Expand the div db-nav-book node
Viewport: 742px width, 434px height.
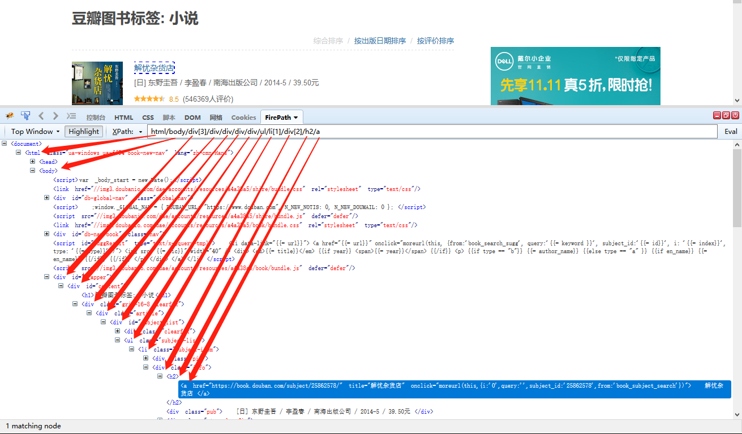pos(47,234)
